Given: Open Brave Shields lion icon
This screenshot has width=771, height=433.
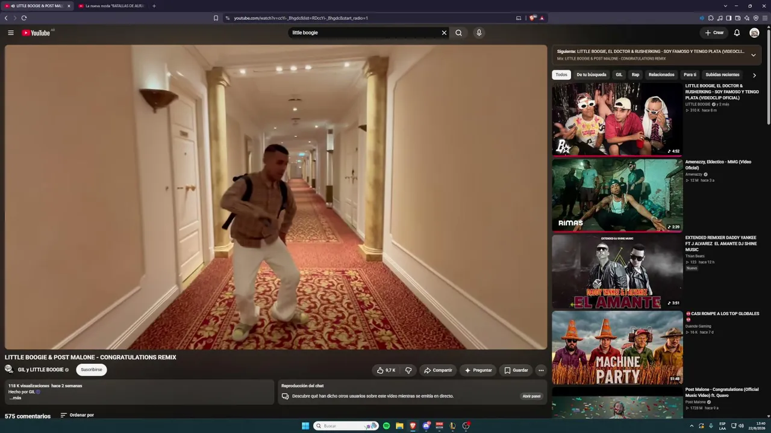Looking at the screenshot, I should click(x=532, y=18).
